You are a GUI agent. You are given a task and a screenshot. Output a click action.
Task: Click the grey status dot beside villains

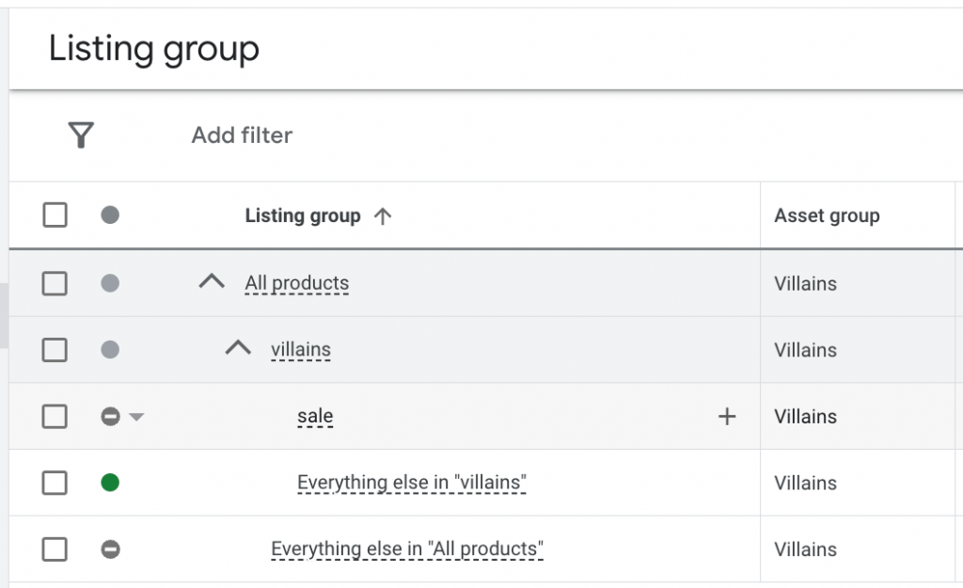click(110, 350)
